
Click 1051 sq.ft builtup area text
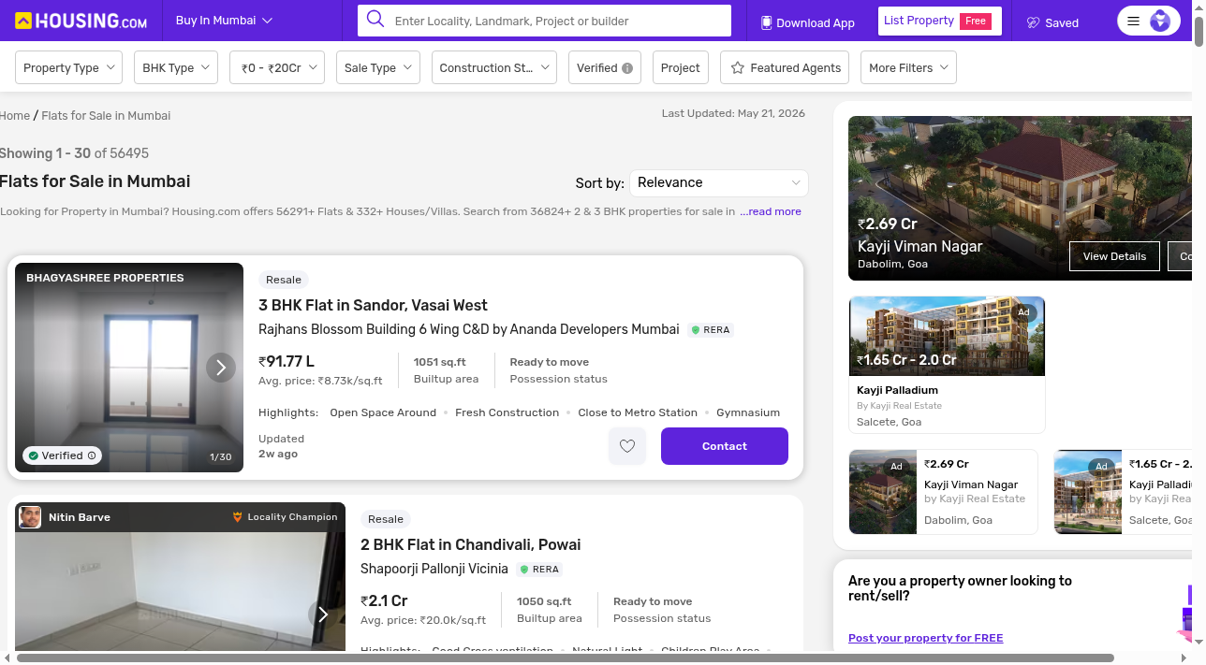(440, 362)
